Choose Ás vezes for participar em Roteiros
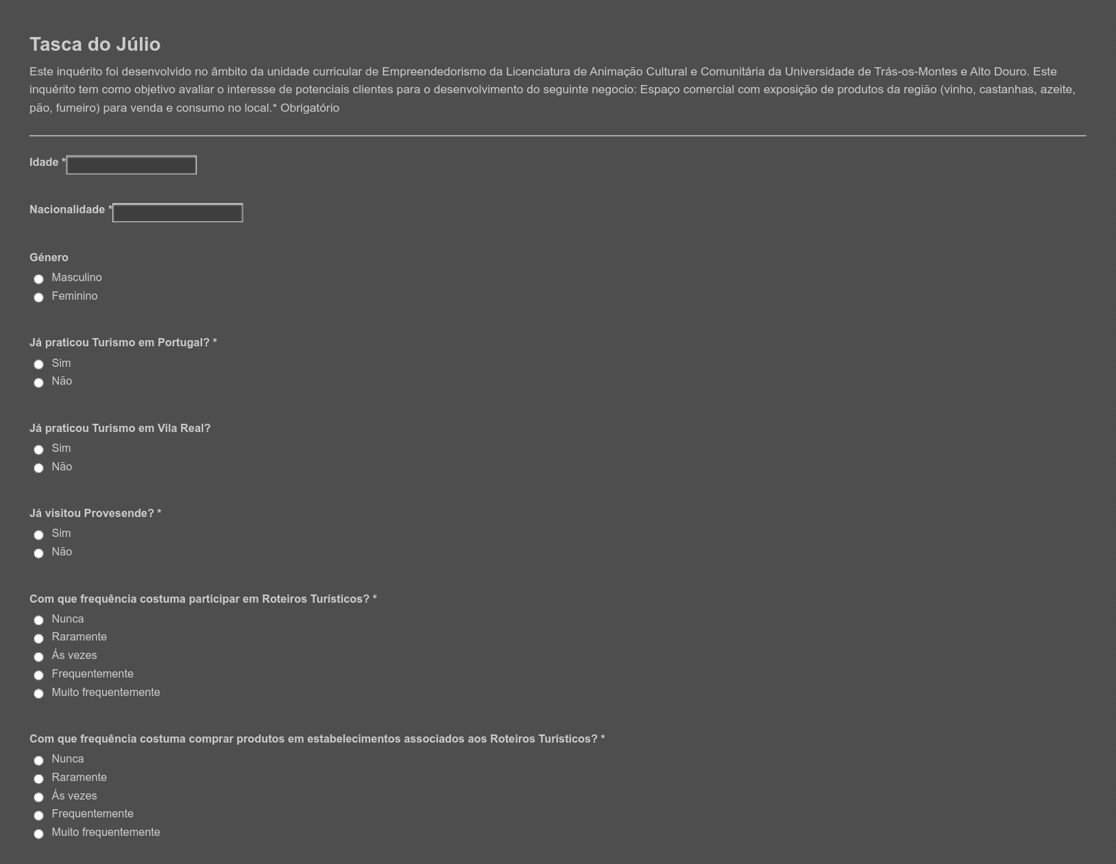This screenshot has height=864, width=1116. click(38, 657)
